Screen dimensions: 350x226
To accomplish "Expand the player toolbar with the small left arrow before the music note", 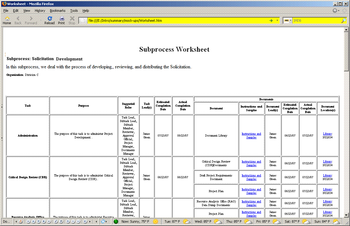I will tap(16, 221).
